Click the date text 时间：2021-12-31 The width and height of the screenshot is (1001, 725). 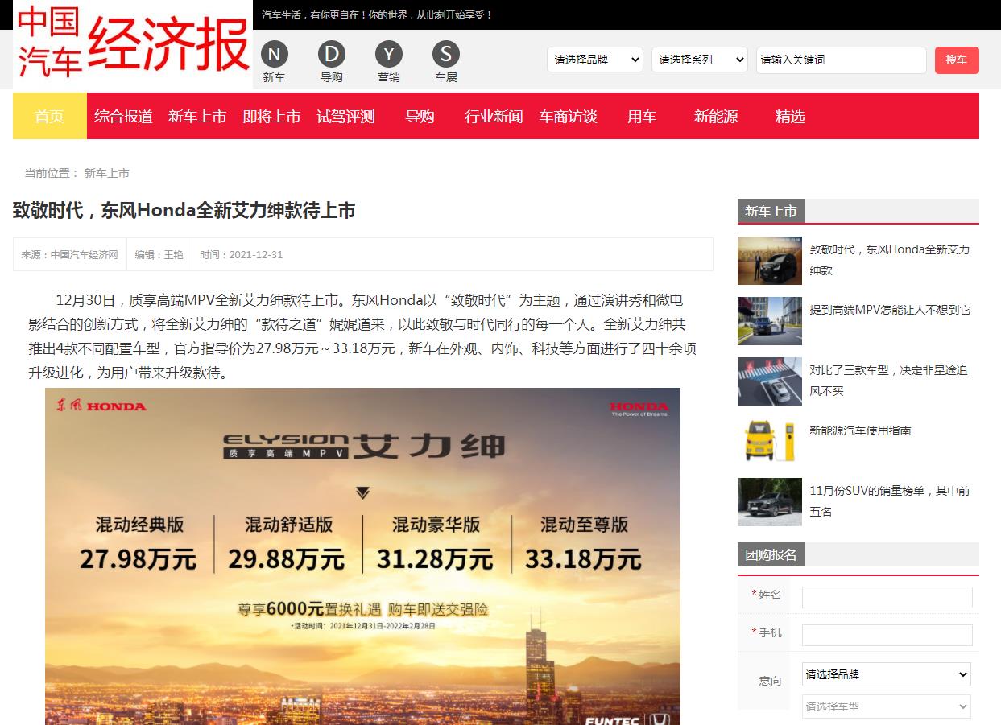click(x=241, y=255)
